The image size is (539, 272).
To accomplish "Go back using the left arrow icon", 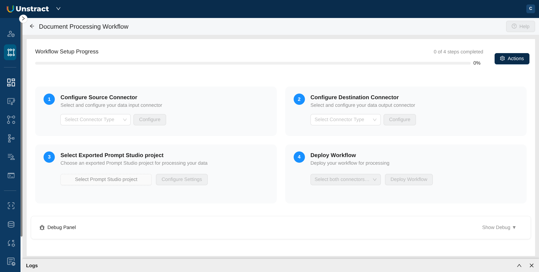I will click(x=32, y=26).
